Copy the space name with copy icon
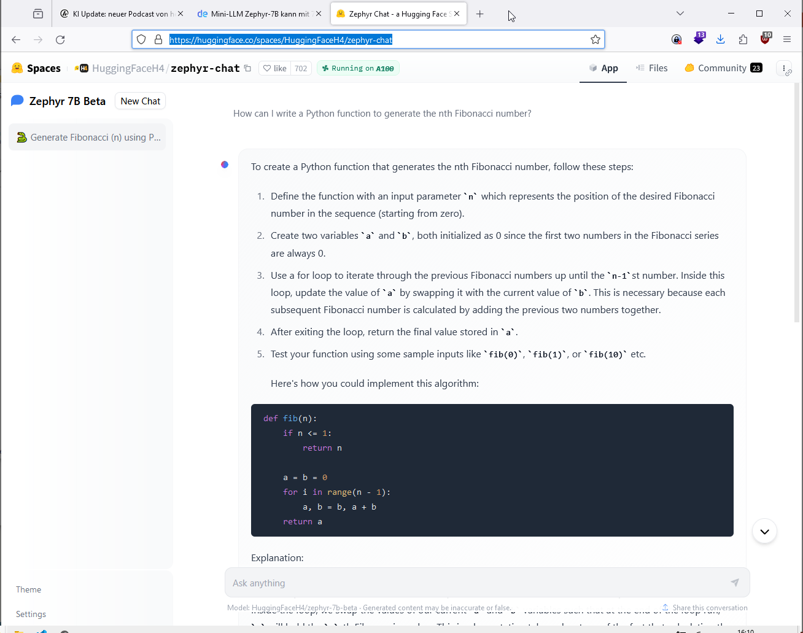This screenshot has height=633, width=803. point(247,68)
